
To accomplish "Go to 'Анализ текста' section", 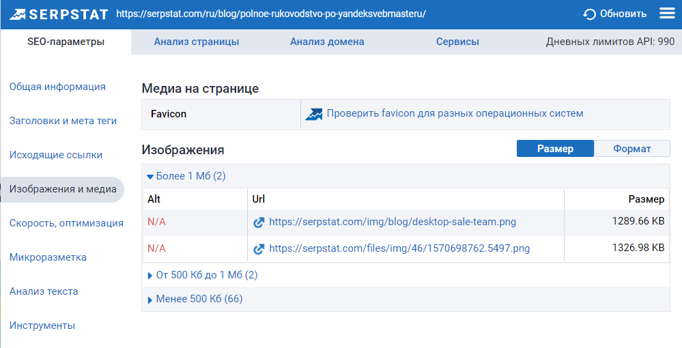I will tap(44, 291).
